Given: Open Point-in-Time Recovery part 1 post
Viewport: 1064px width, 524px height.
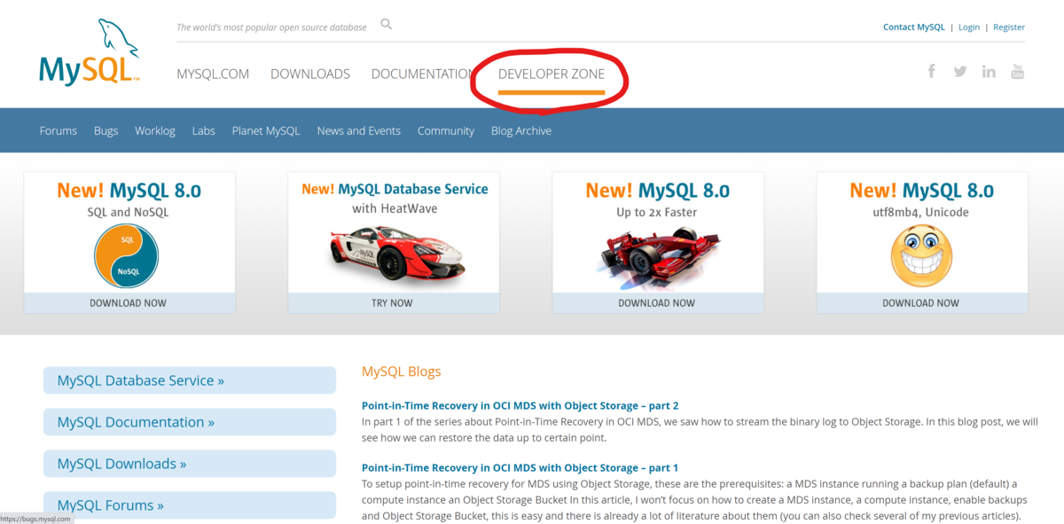Looking at the screenshot, I should (x=520, y=467).
